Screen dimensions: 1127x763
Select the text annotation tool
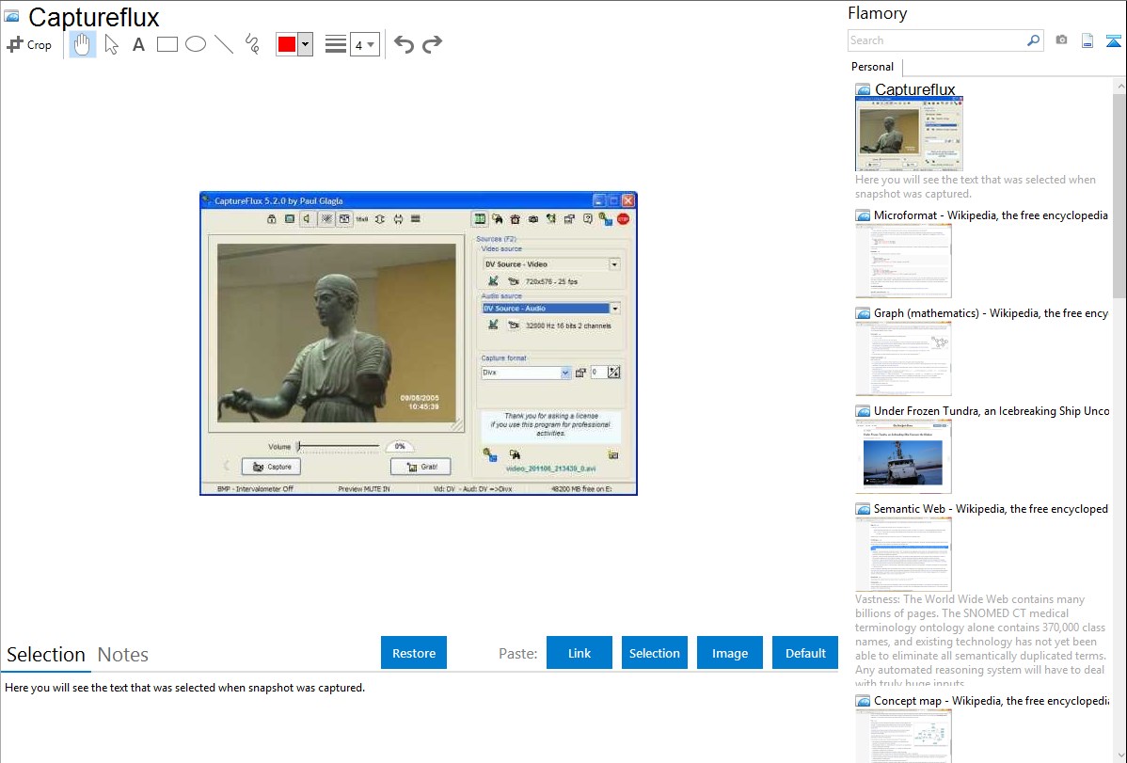138,44
